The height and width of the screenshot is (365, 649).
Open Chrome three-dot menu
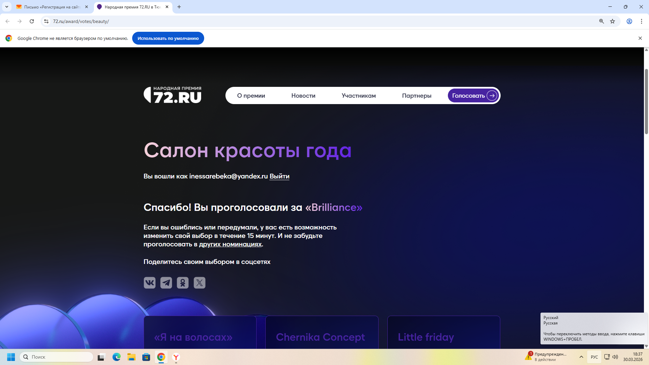(642, 21)
